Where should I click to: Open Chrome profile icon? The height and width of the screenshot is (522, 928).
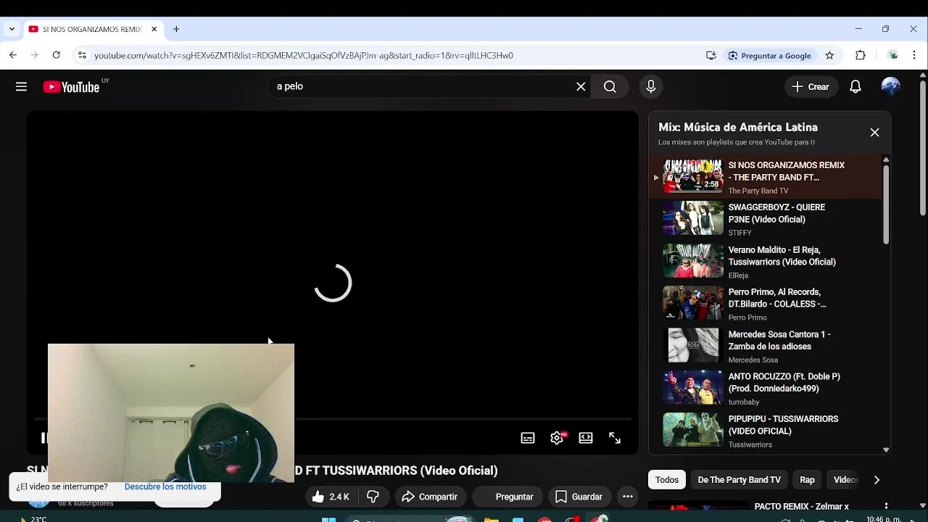point(893,55)
